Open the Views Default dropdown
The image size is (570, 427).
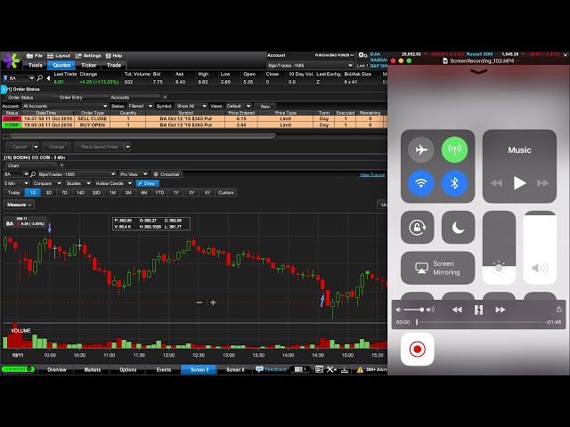(x=238, y=106)
